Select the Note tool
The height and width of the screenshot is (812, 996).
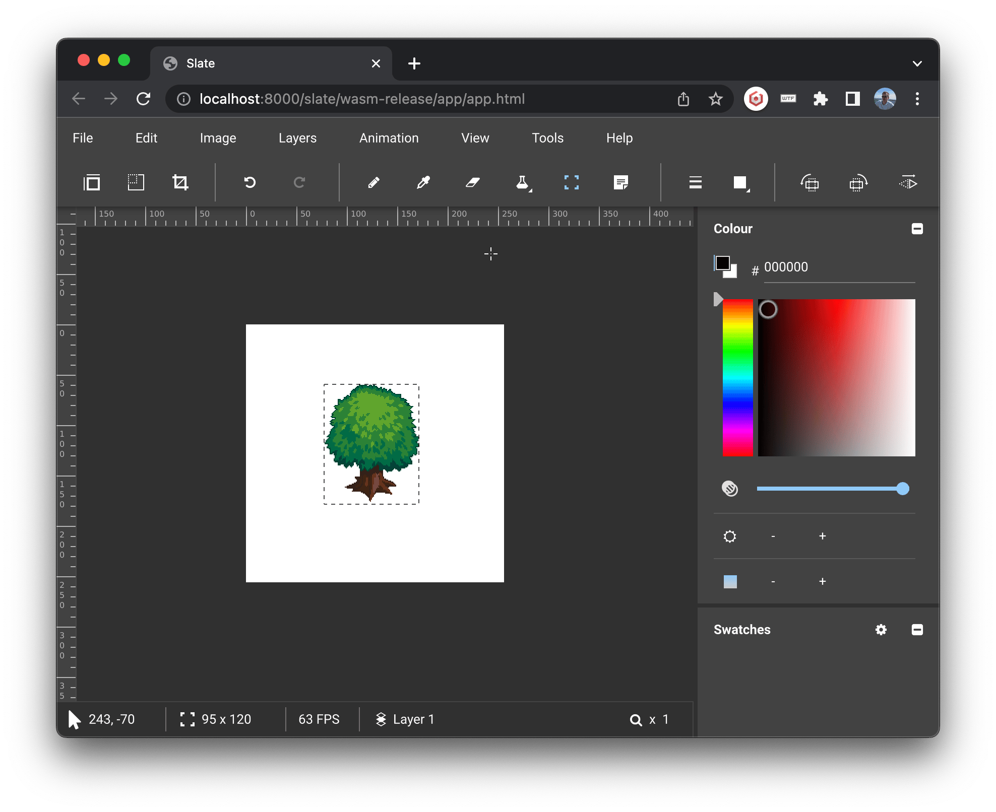click(x=621, y=182)
